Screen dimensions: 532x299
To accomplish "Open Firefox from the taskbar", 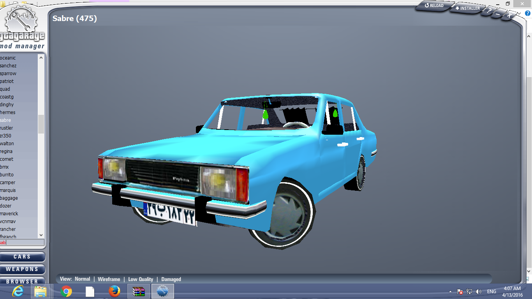I will click(x=115, y=291).
